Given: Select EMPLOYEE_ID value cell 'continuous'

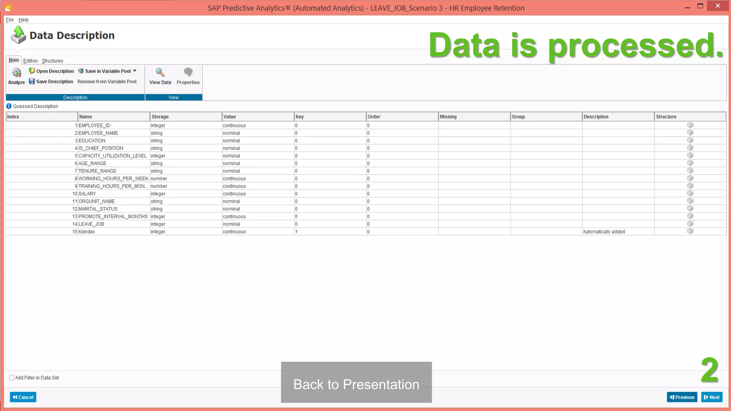Looking at the screenshot, I should 258,126.
